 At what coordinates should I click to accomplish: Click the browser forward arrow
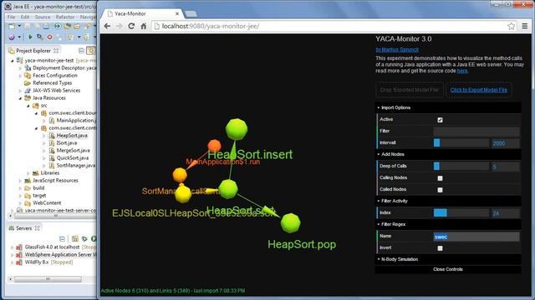pyautogui.click(x=119, y=26)
